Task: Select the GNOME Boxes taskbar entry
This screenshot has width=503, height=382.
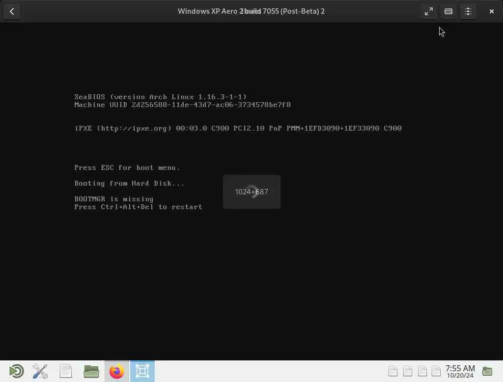Action: tap(142, 371)
